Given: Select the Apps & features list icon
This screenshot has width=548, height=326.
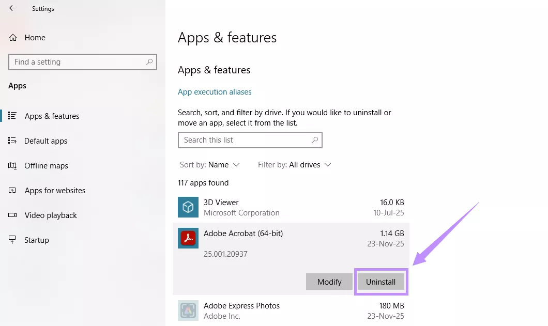Looking at the screenshot, I should coord(13,116).
